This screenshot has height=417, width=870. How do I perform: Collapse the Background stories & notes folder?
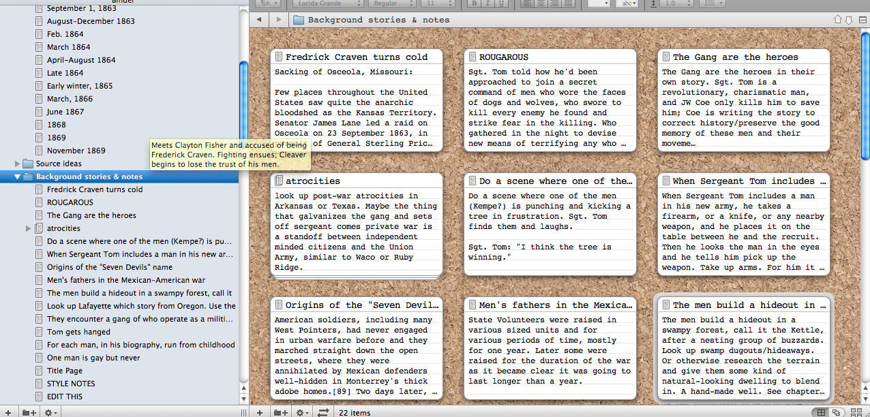[18, 176]
